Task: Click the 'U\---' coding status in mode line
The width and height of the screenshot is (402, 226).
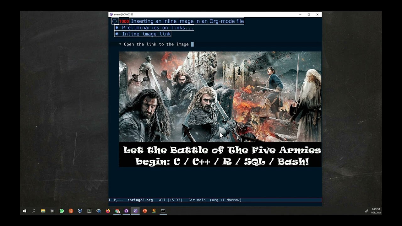Action: point(118,200)
